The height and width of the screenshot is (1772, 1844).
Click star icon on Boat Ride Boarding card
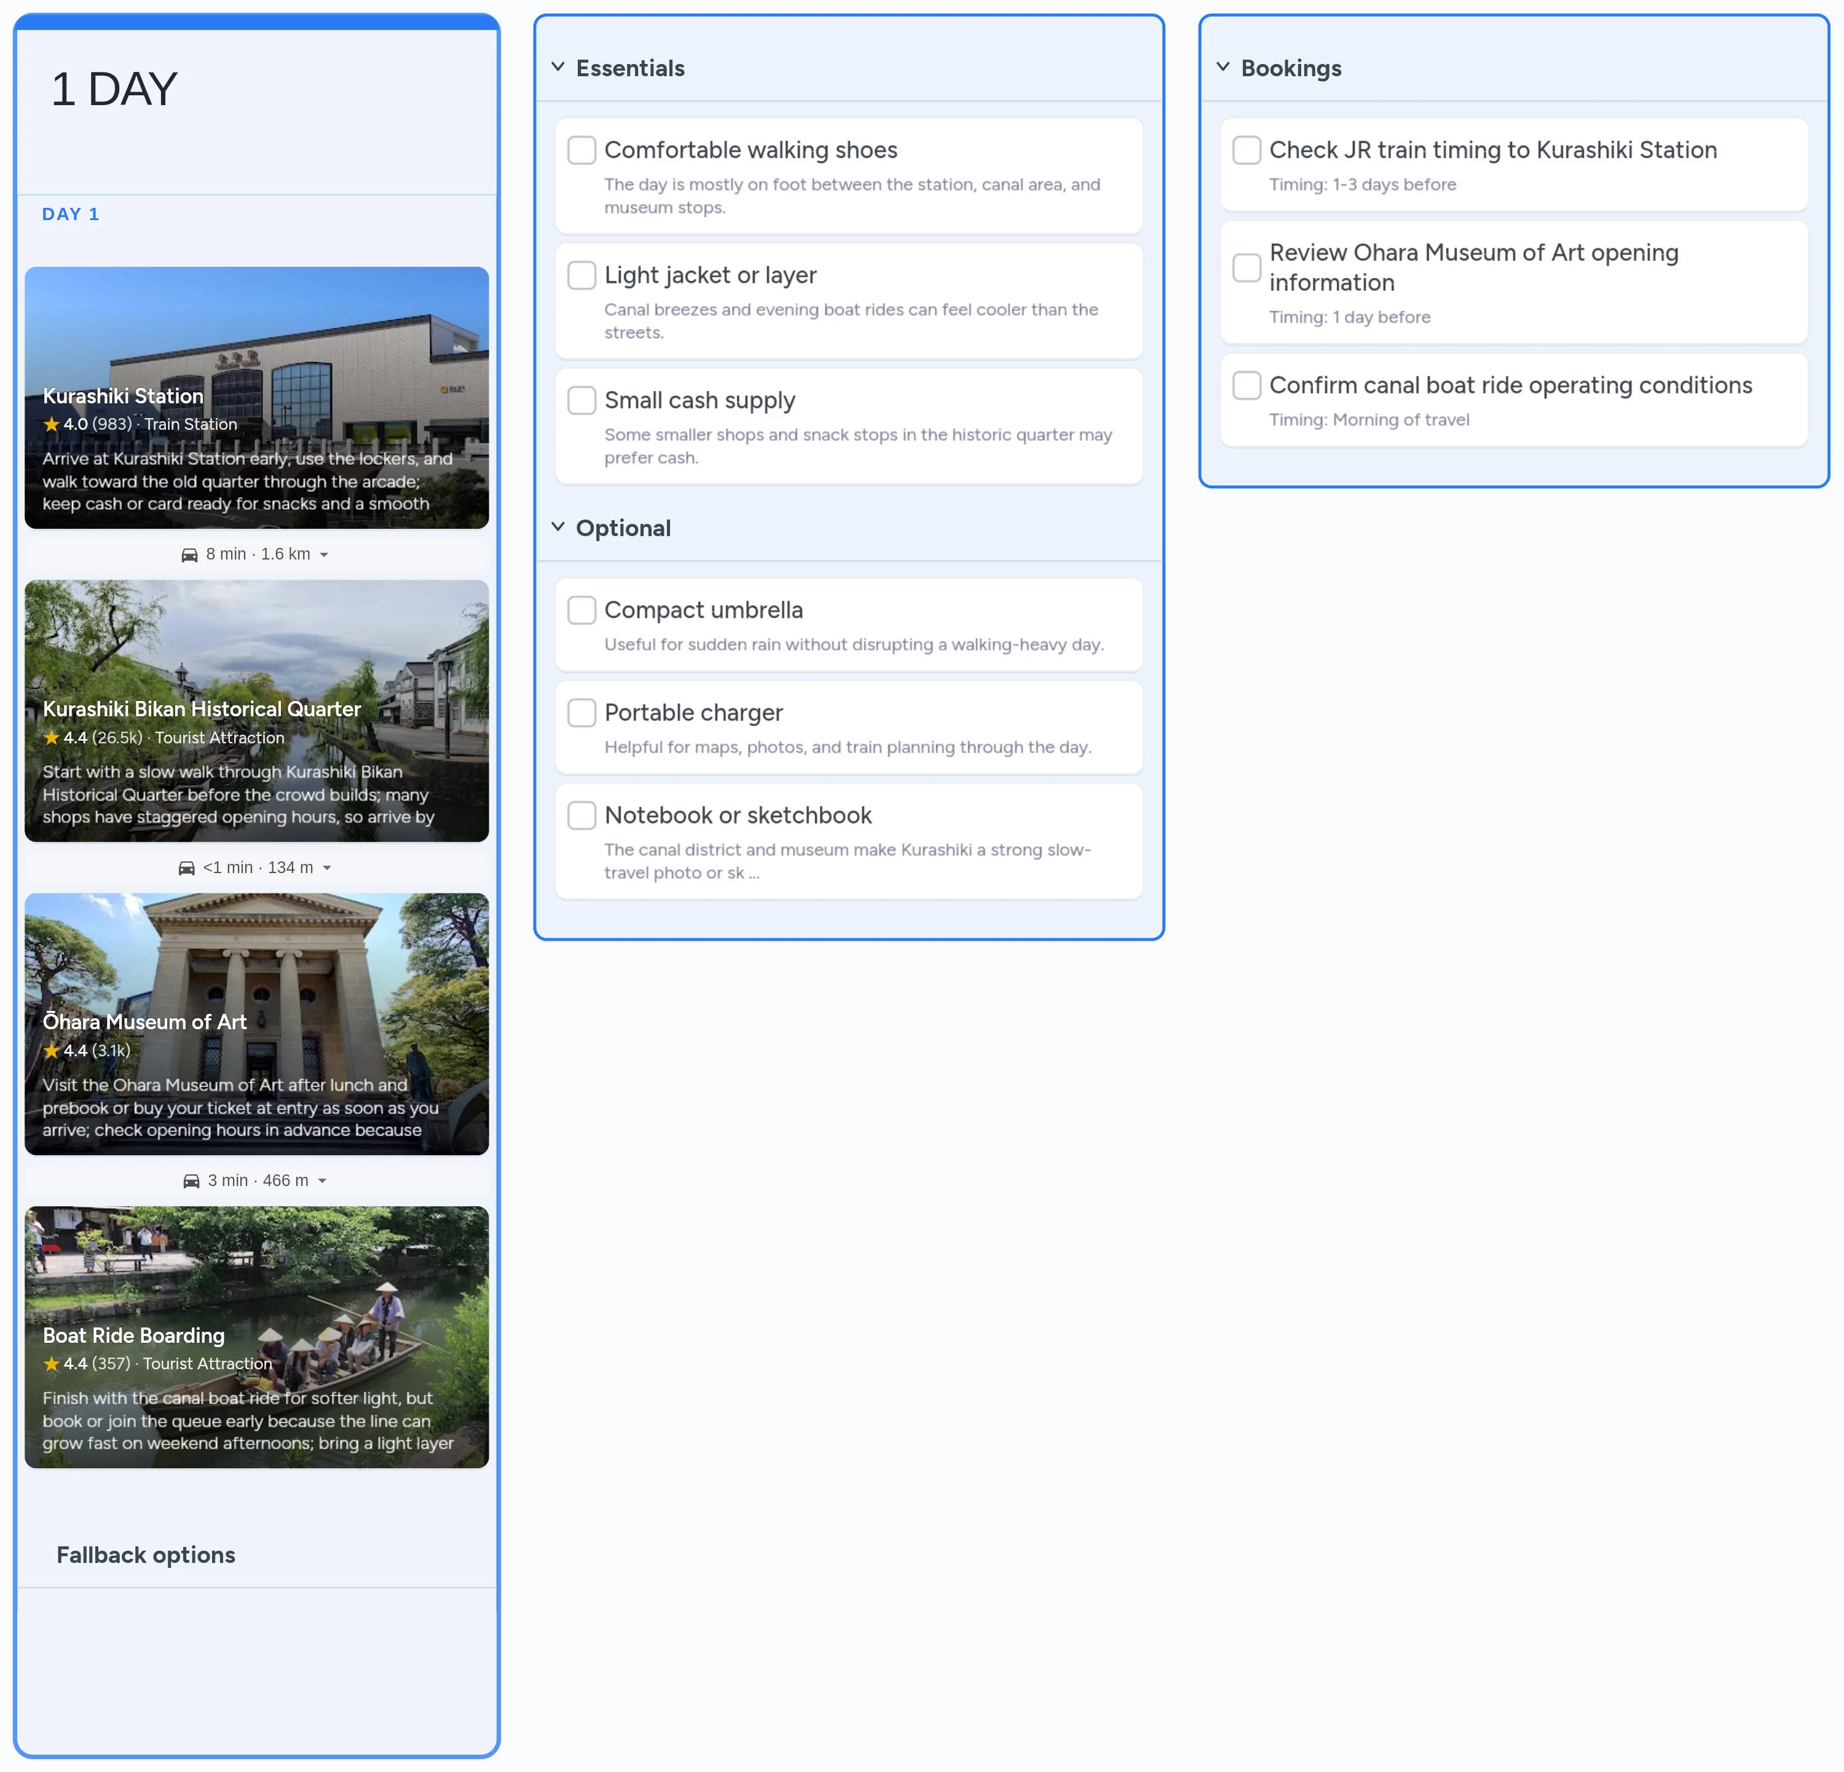tap(52, 1364)
